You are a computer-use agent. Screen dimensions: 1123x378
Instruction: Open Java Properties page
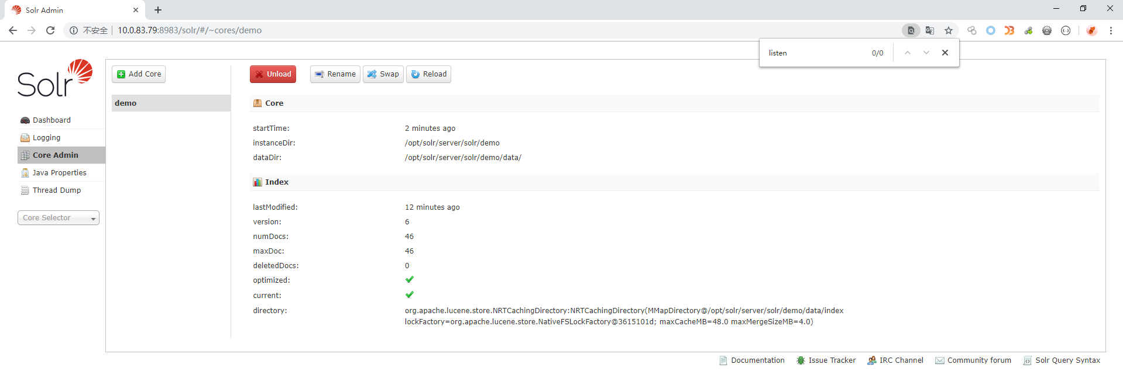point(59,173)
